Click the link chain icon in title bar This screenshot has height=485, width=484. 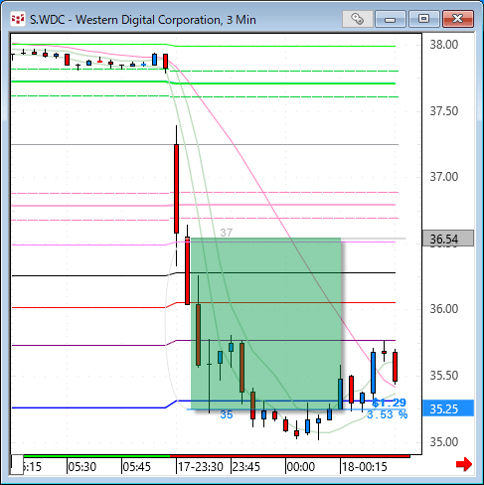click(x=357, y=19)
